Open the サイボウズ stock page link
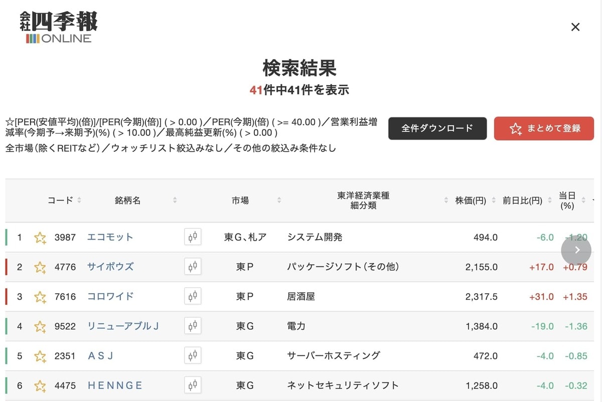 (110, 267)
